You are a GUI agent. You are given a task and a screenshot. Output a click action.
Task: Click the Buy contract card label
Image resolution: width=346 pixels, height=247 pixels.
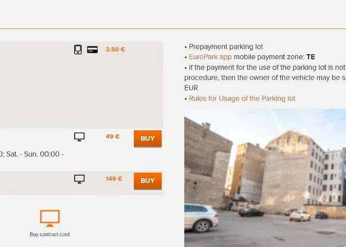[x=49, y=234]
